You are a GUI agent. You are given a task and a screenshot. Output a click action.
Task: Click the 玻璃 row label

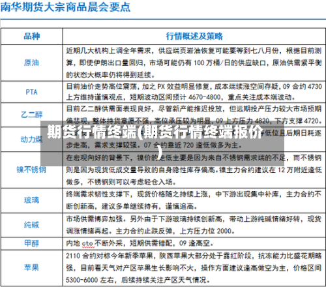[31, 200]
